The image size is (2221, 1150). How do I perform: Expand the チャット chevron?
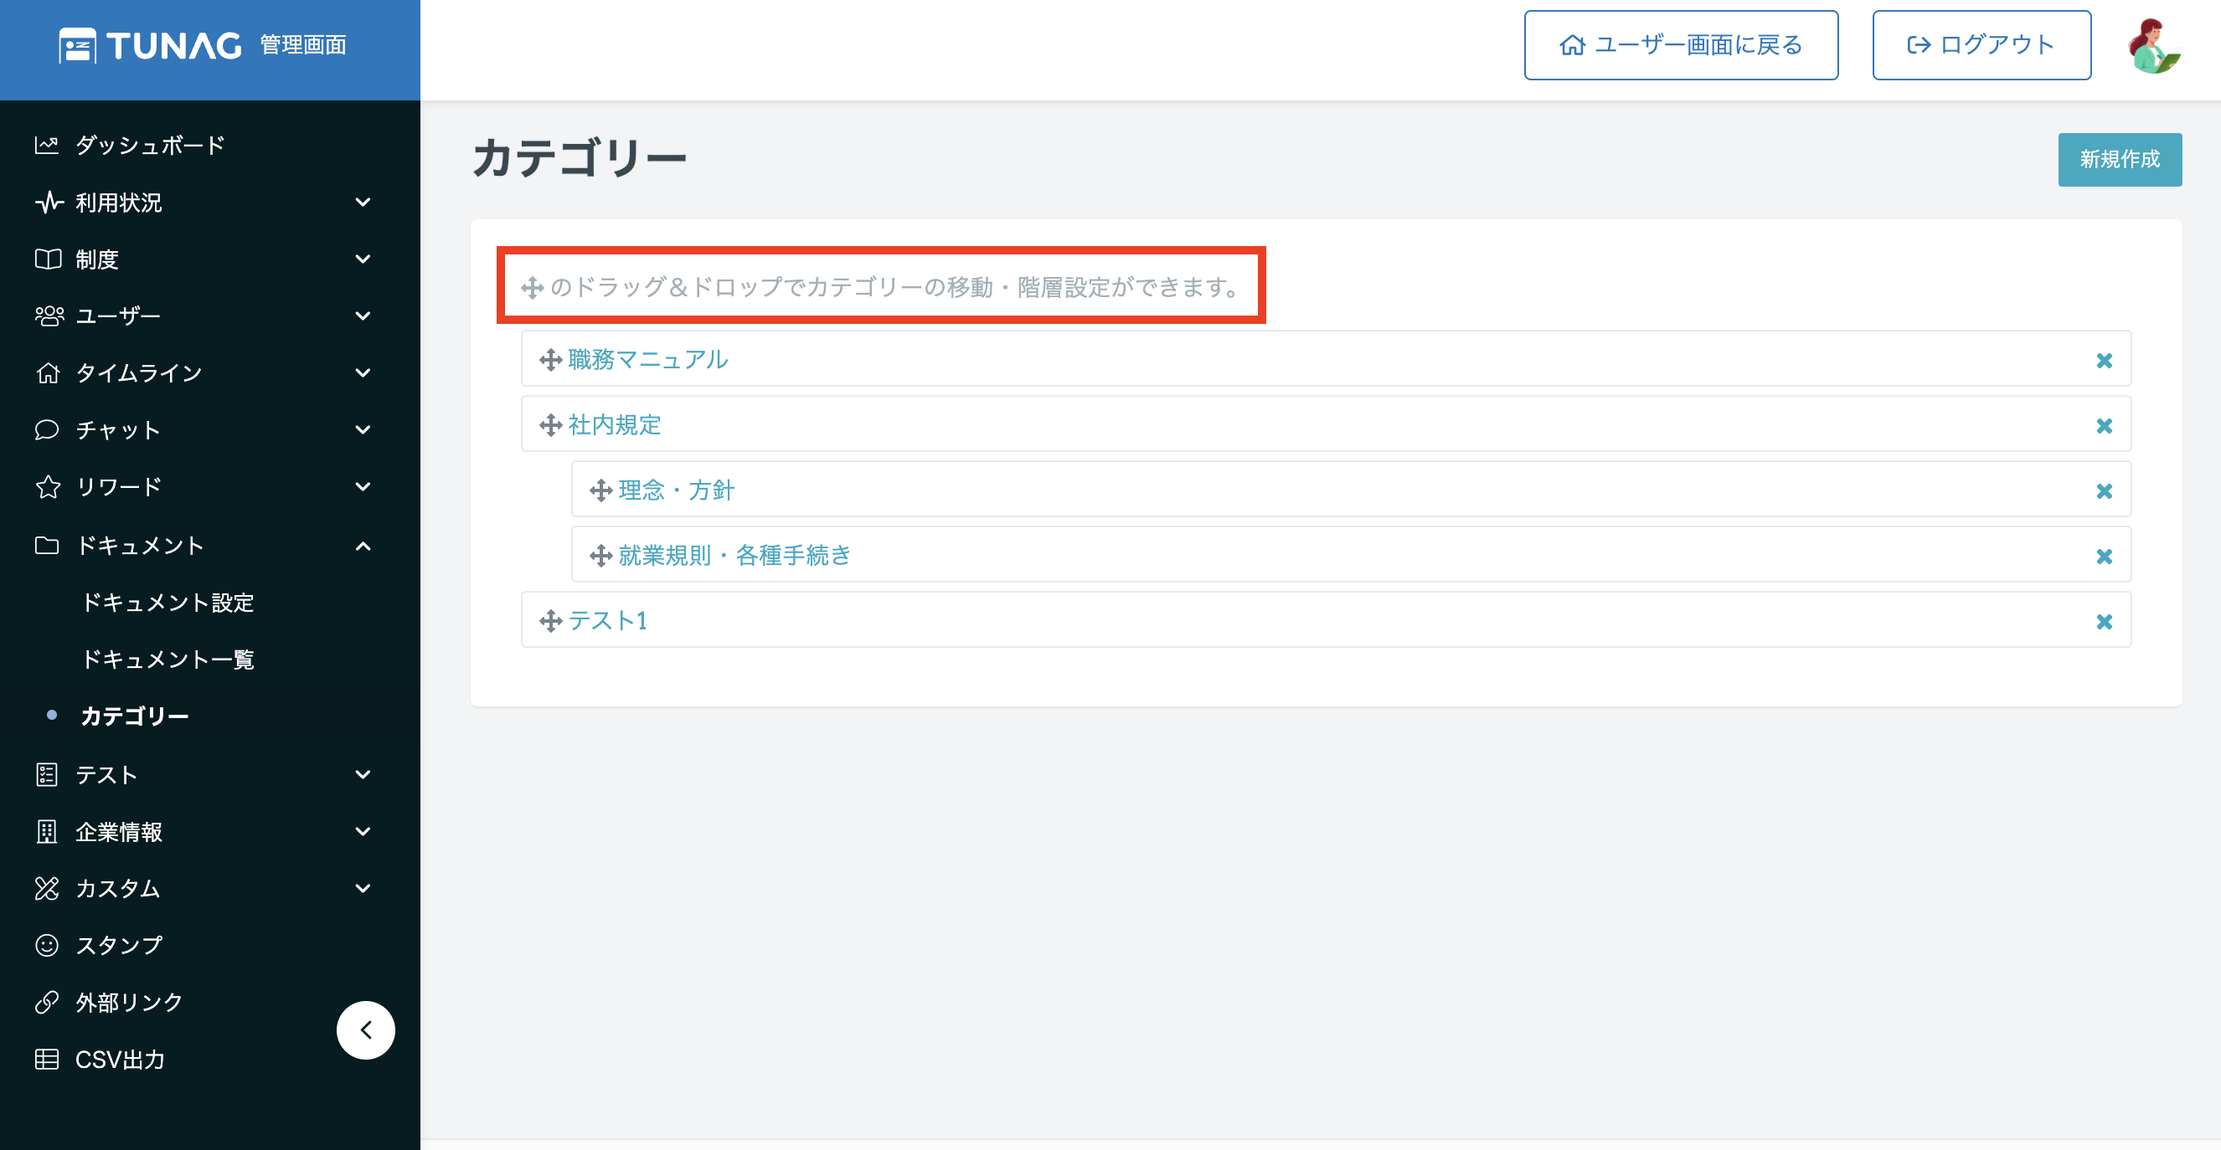(x=363, y=430)
